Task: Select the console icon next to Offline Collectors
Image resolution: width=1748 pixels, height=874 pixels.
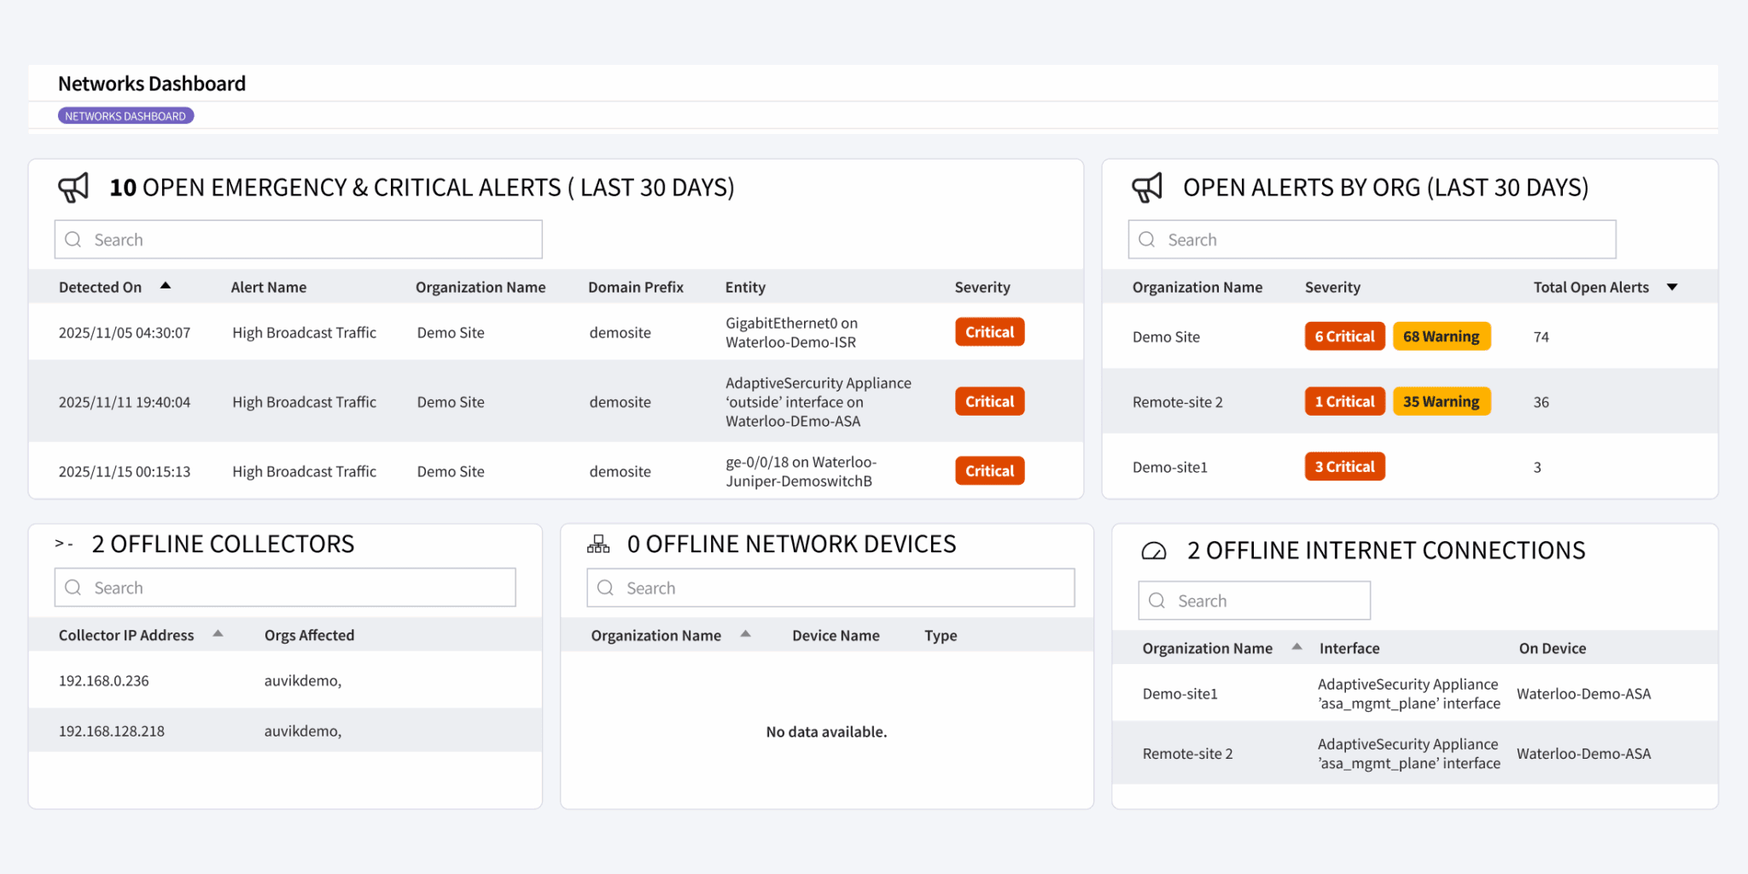Action: [x=65, y=543]
